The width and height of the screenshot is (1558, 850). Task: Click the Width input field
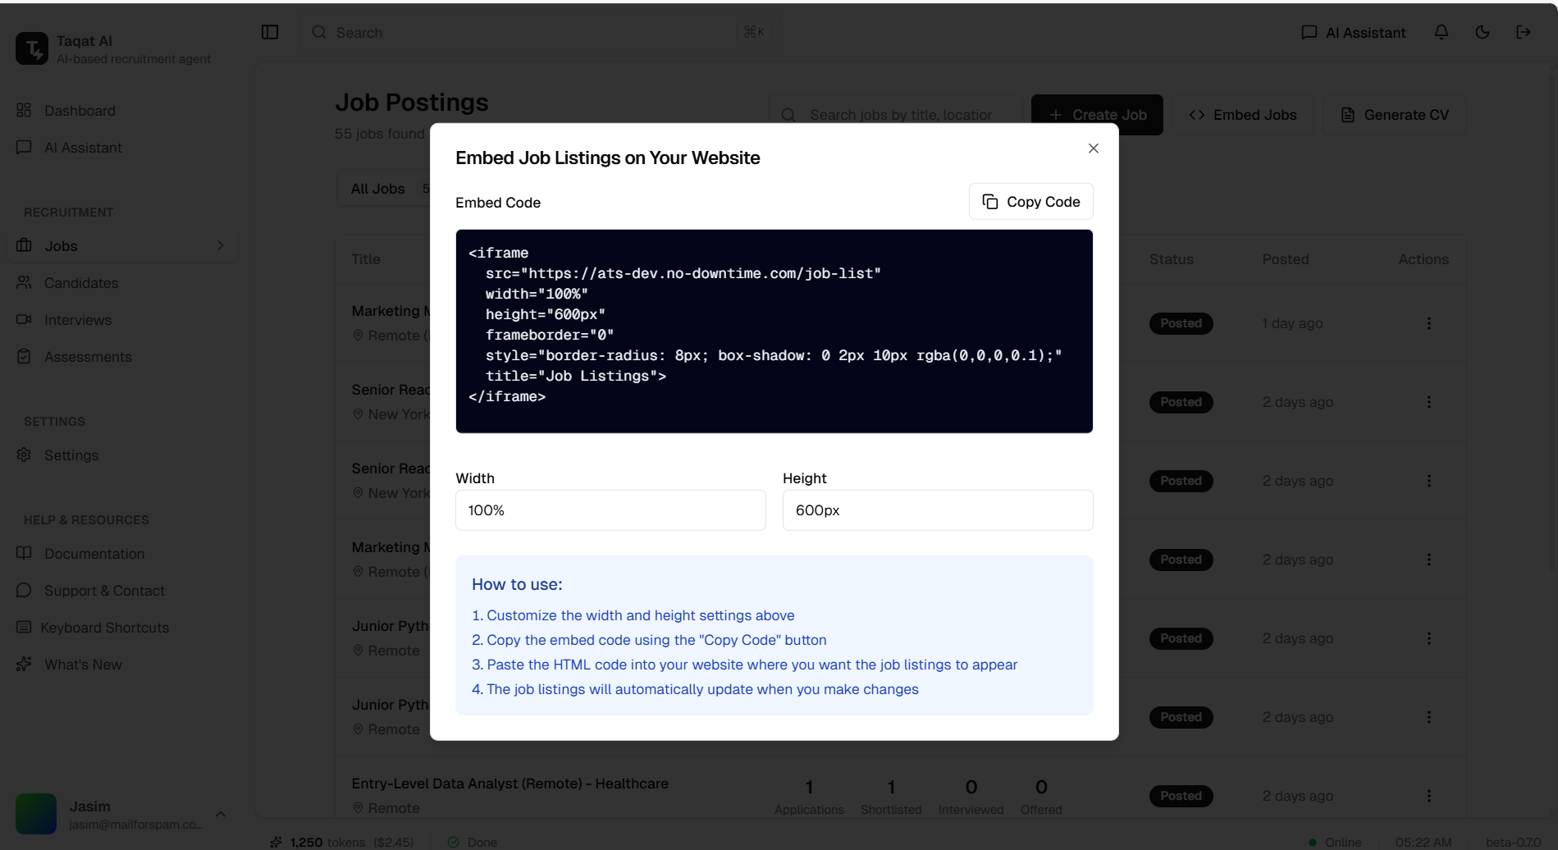click(x=610, y=510)
